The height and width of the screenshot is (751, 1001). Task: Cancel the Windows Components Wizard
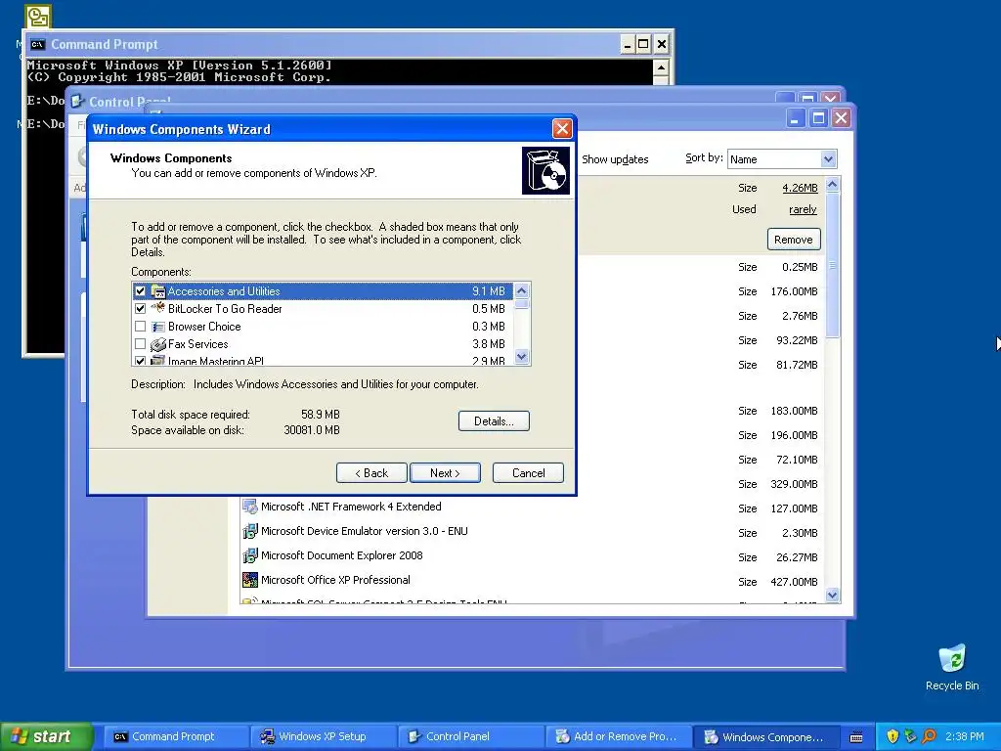528,473
